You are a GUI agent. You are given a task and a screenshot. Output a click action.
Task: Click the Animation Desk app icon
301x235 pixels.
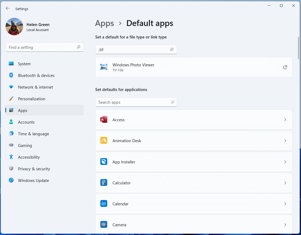click(104, 140)
